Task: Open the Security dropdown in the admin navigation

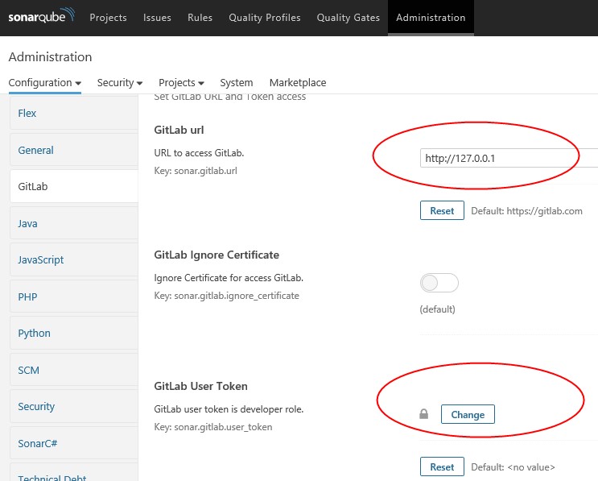Action: point(120,83)
